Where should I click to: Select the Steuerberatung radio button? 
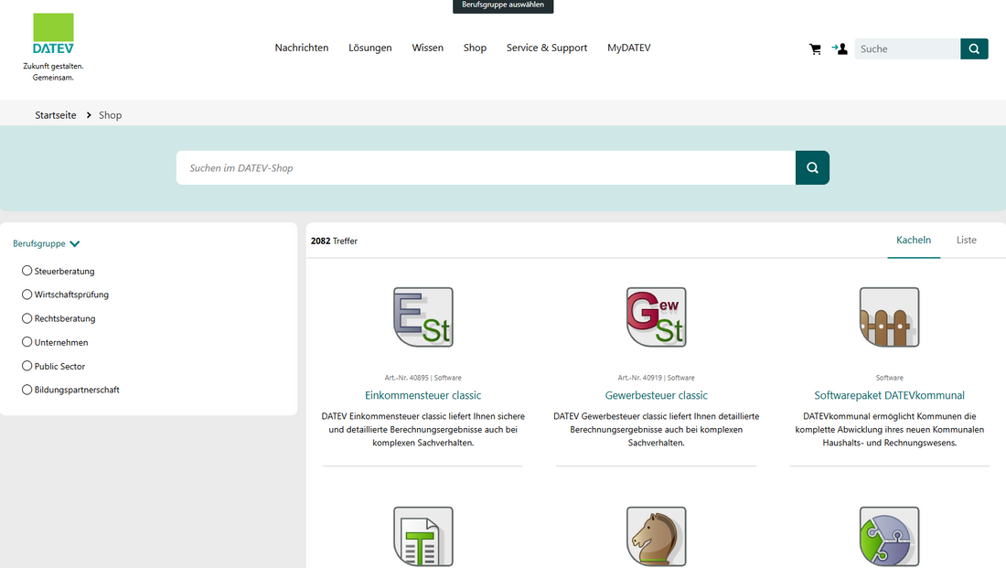27,271
